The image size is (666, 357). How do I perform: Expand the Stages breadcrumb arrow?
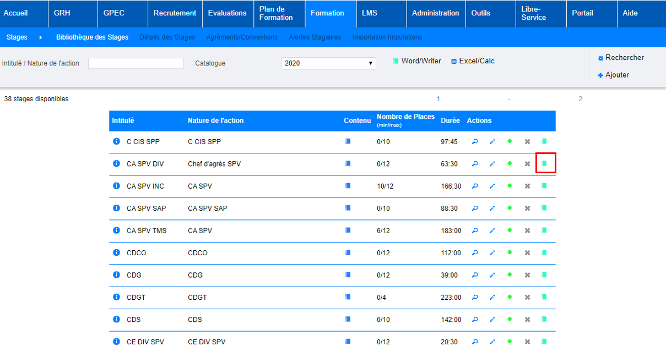41,37
